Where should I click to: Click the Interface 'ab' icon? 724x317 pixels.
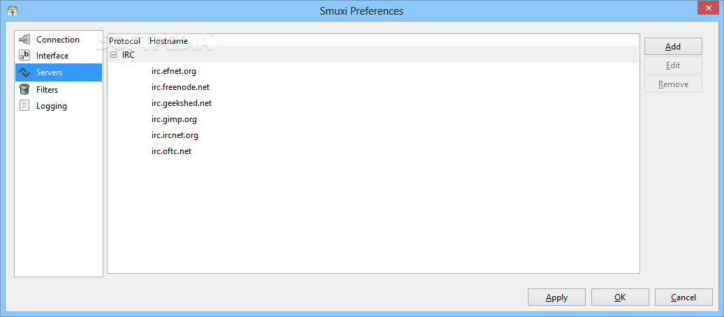coord(24,55)
